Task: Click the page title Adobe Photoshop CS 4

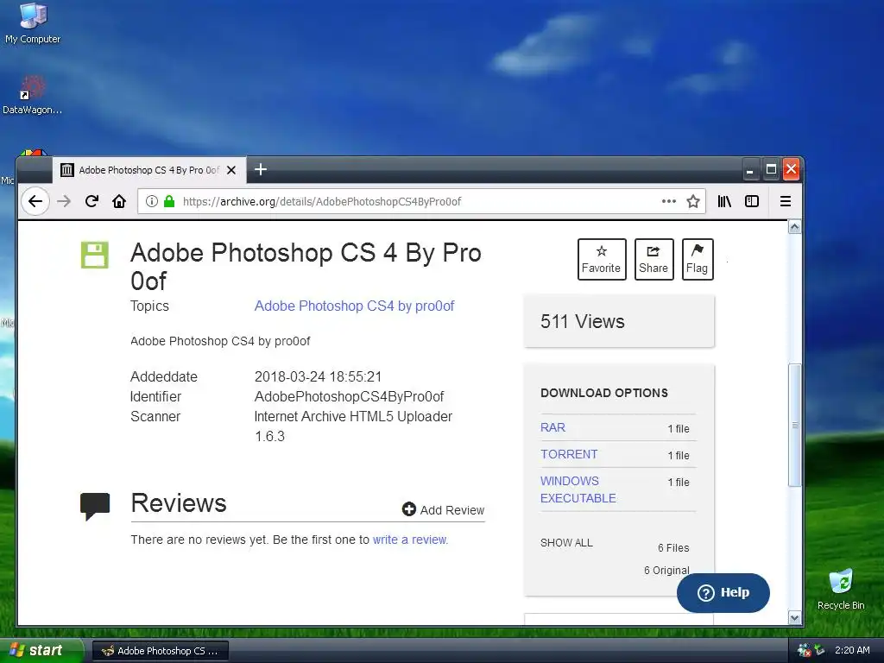Action: pyautogui.click(x=306, y=267)
